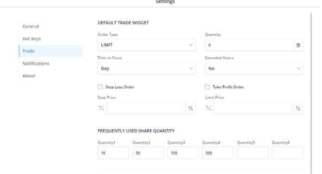Click the empty Quantity5 input field

253,153
